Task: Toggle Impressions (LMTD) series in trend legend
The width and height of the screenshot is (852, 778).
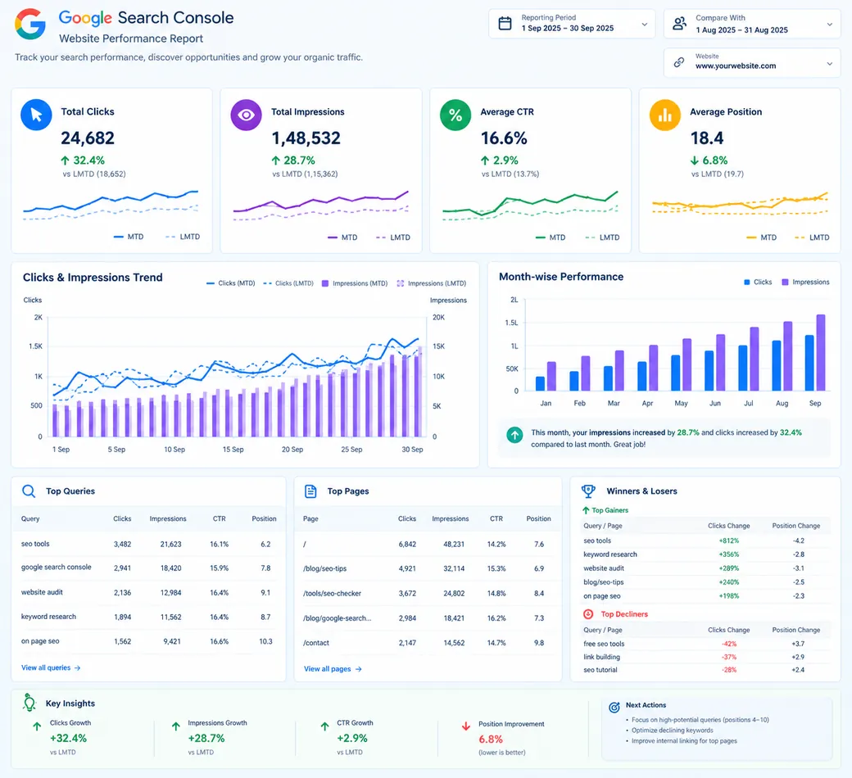Action: click(432, 283)
